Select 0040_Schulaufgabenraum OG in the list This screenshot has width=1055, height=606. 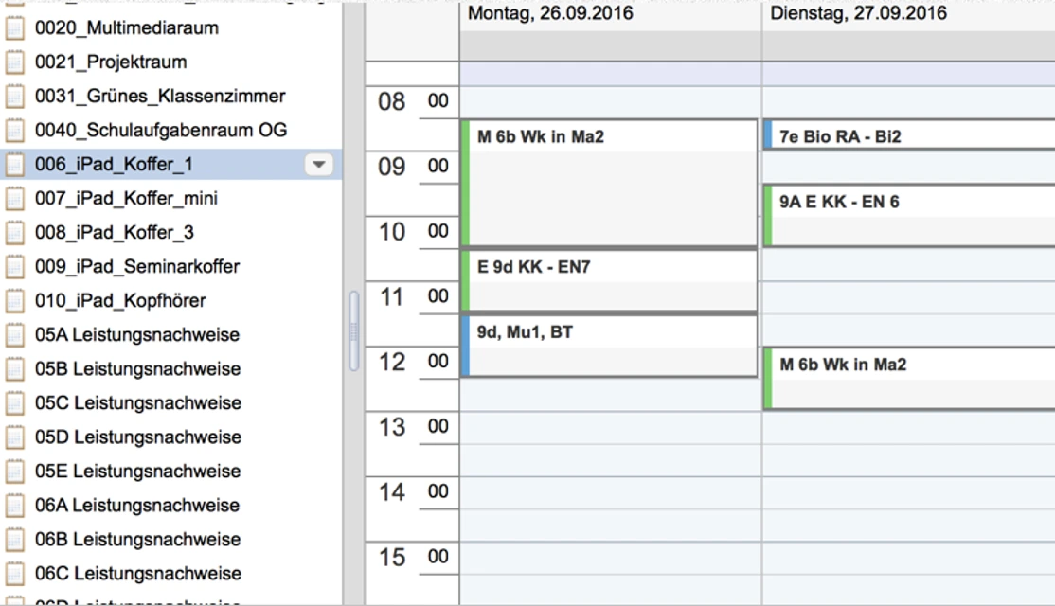161,131
